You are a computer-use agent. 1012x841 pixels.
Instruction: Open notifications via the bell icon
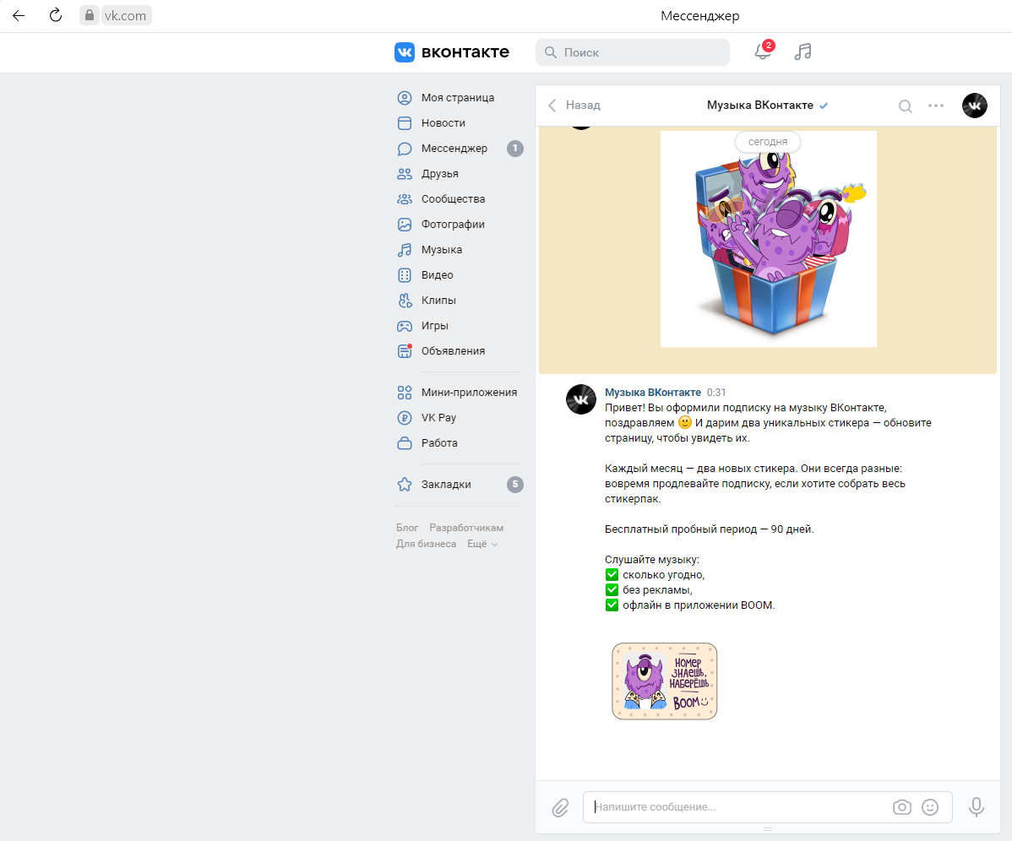tap(763, 52)
